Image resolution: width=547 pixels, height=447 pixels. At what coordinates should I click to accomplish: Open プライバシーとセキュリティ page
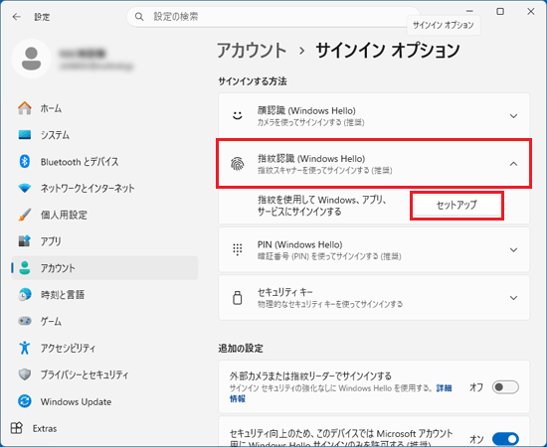click(x=104, y=374)
